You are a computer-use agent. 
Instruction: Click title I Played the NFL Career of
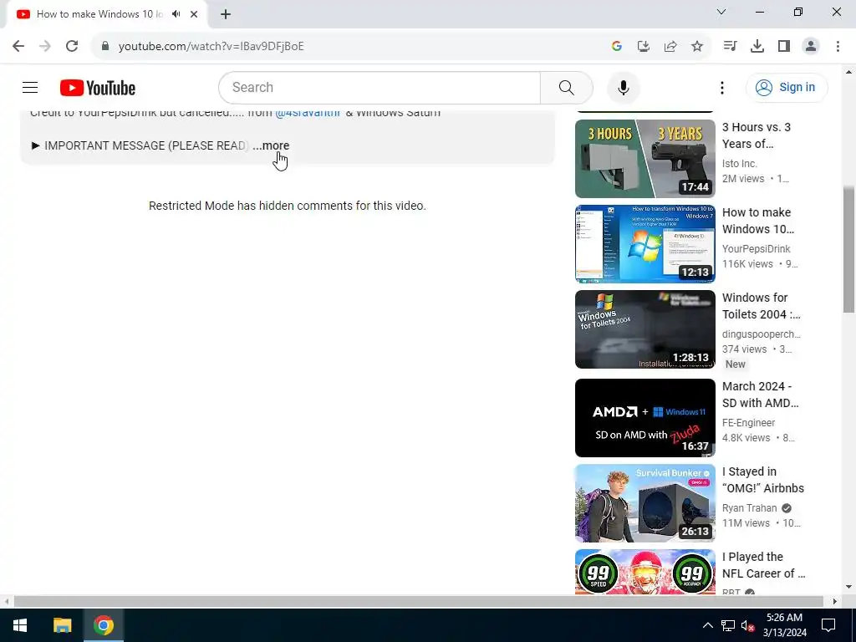point(764,564)
